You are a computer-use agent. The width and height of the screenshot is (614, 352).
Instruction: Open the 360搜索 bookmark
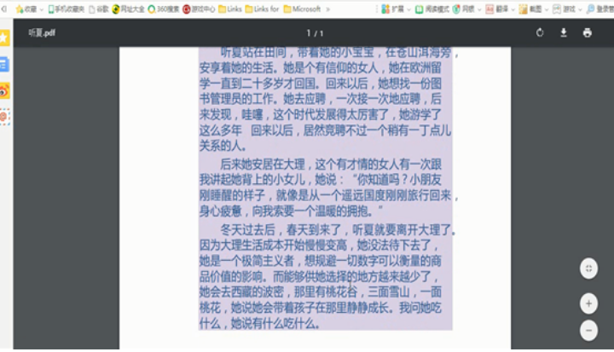(162, 9)
